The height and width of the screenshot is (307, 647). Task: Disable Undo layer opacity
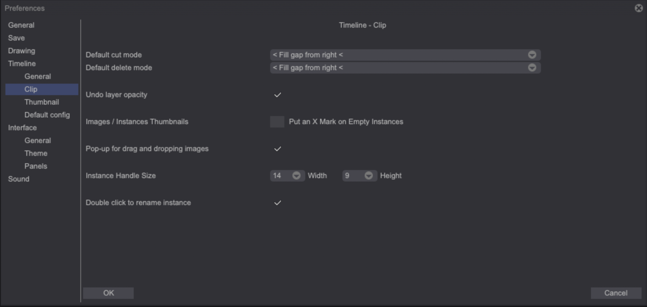[x=277, y=94]
